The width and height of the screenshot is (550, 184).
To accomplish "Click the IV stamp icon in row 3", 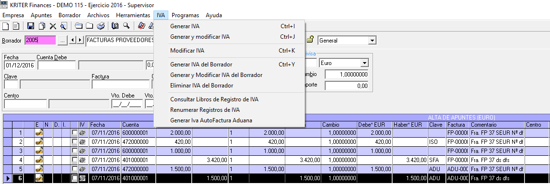I will (82, 152).
